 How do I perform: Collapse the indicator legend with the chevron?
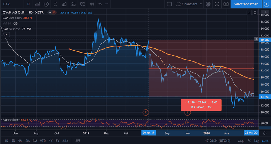coord(6,35)
